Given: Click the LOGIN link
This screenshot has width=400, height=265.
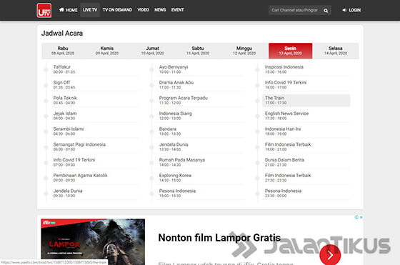Looking at the screenshot, I should (x=354, y=10).
